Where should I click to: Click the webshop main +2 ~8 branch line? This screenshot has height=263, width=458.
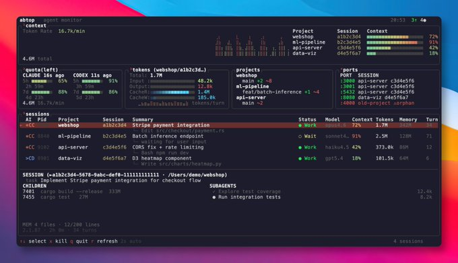[257, 81]
